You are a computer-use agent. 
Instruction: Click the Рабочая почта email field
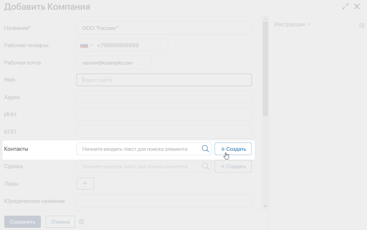click(x=114, y=63)
